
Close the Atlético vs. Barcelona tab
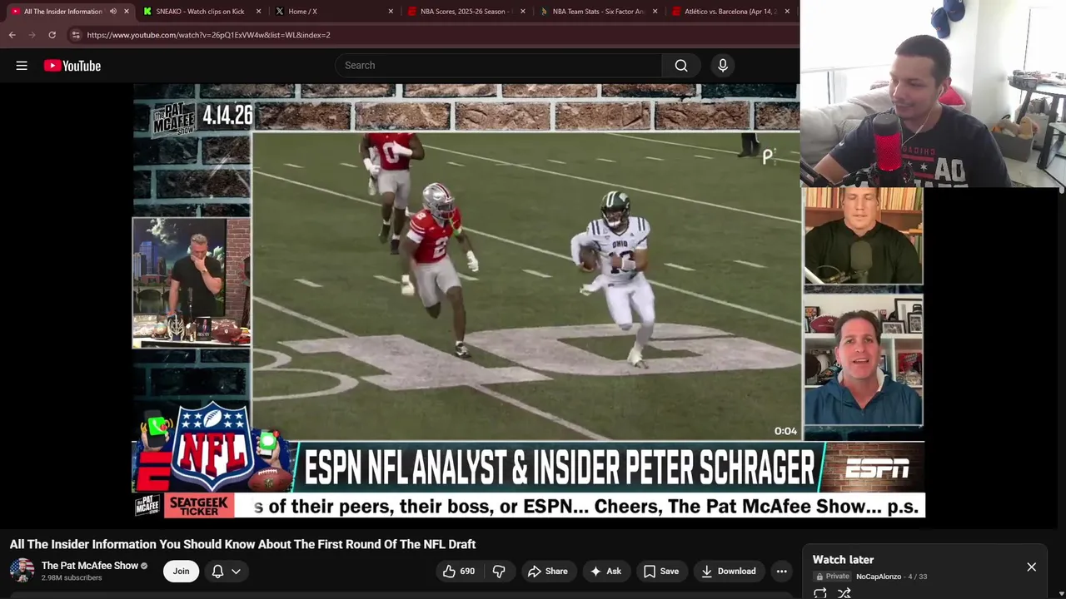coord(787,12)
